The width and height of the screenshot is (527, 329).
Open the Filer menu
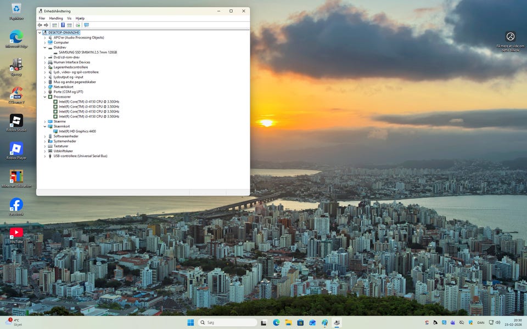pyautogui.click(x=42, y=18)
